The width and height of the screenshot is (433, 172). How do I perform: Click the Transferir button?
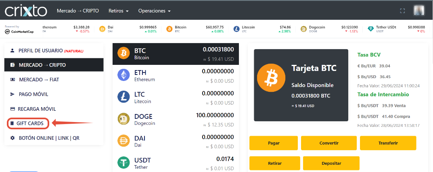click(x=388, y=143)
